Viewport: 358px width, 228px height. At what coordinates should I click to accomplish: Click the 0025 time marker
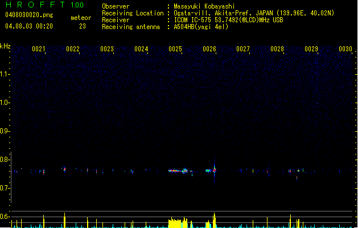175,49
